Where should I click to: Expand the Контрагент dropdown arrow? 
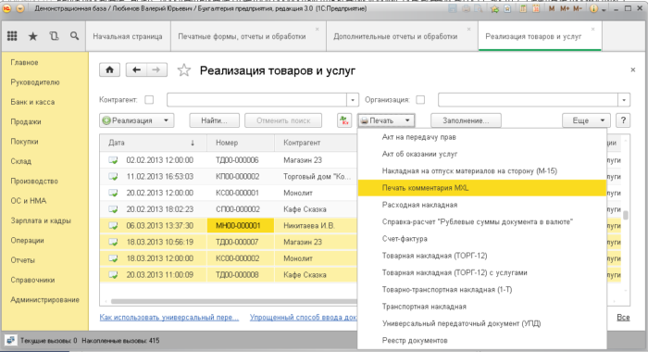coord(352,100)
